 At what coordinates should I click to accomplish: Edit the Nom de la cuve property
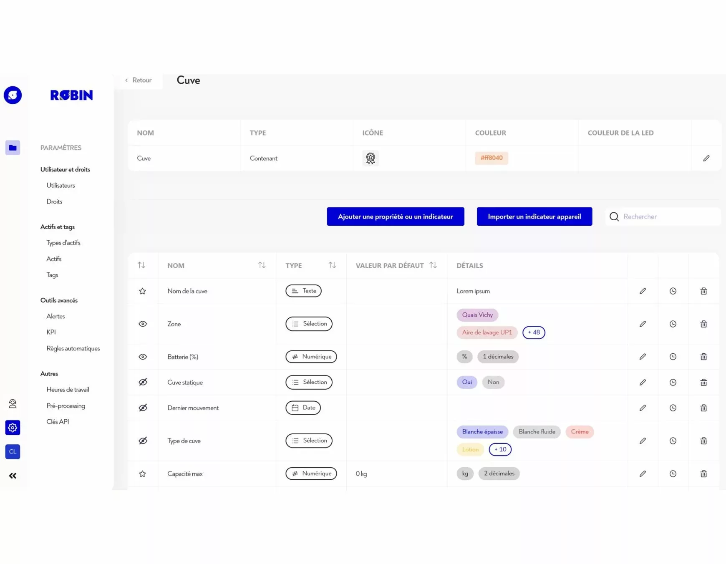[x=643, y=291]
